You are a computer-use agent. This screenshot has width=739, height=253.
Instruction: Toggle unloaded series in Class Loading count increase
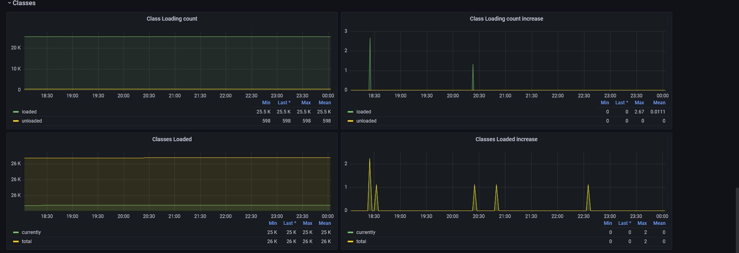click(x=366, y=121)
